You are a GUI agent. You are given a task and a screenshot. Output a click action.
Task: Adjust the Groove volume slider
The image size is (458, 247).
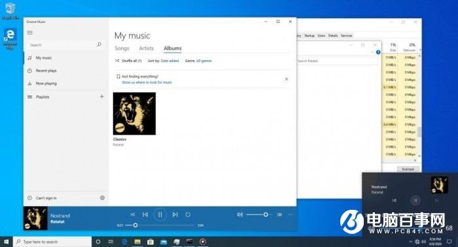(259, 214)
